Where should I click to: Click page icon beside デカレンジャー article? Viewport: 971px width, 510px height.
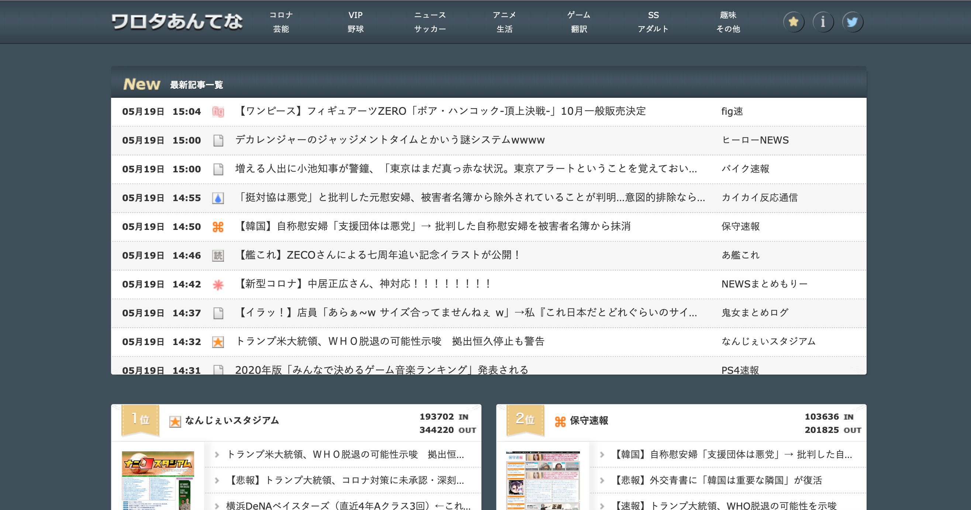point(218,140)
